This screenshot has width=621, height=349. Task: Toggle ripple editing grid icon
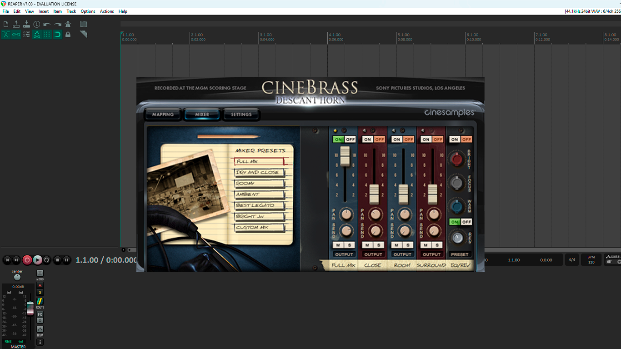(x=26, y=35)
